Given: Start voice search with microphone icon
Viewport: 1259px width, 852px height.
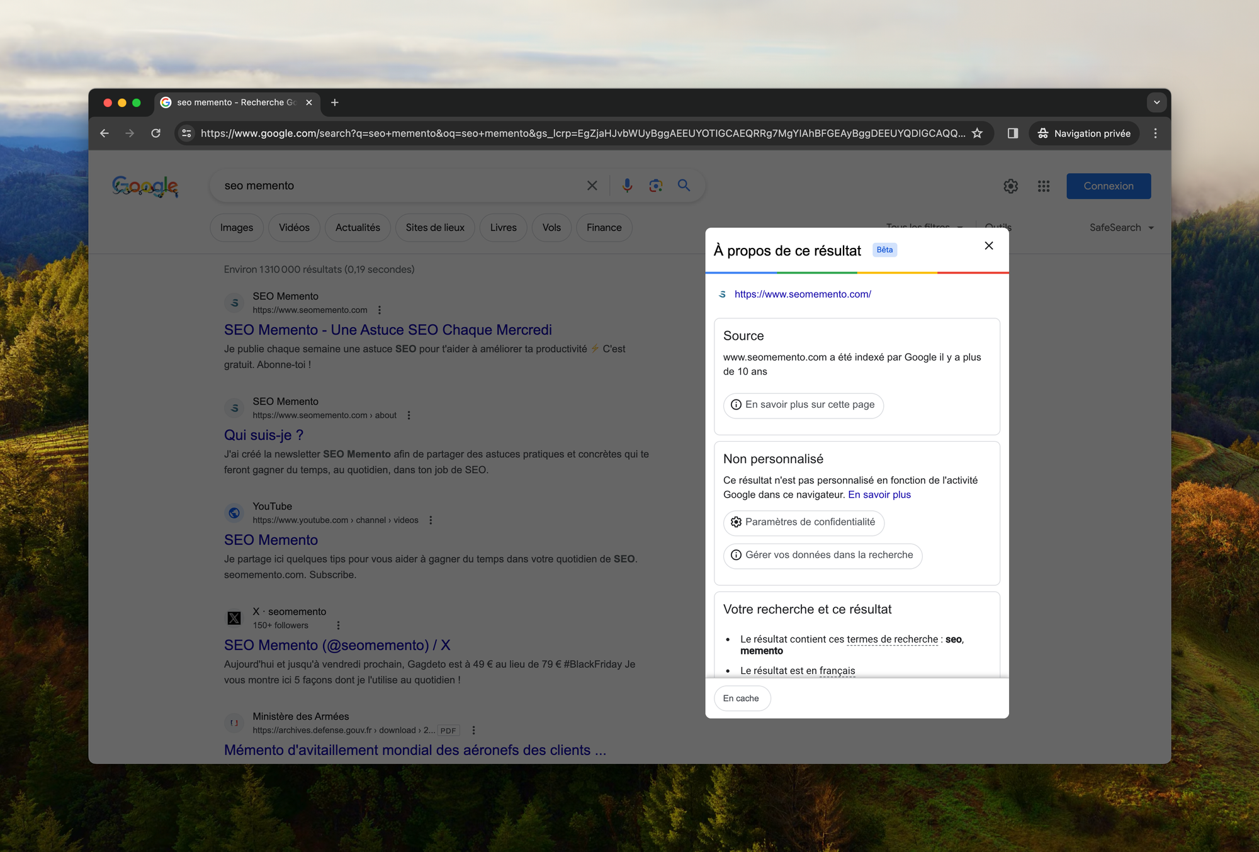Looking at the screenshot, I should coord(627,186).
